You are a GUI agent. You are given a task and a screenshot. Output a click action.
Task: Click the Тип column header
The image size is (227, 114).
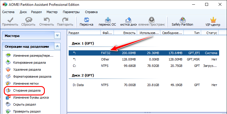[192, 33]
